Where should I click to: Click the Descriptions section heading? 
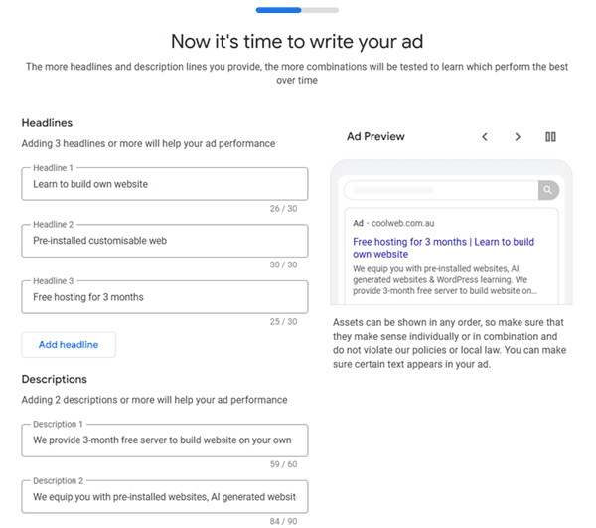coord(55,379)
